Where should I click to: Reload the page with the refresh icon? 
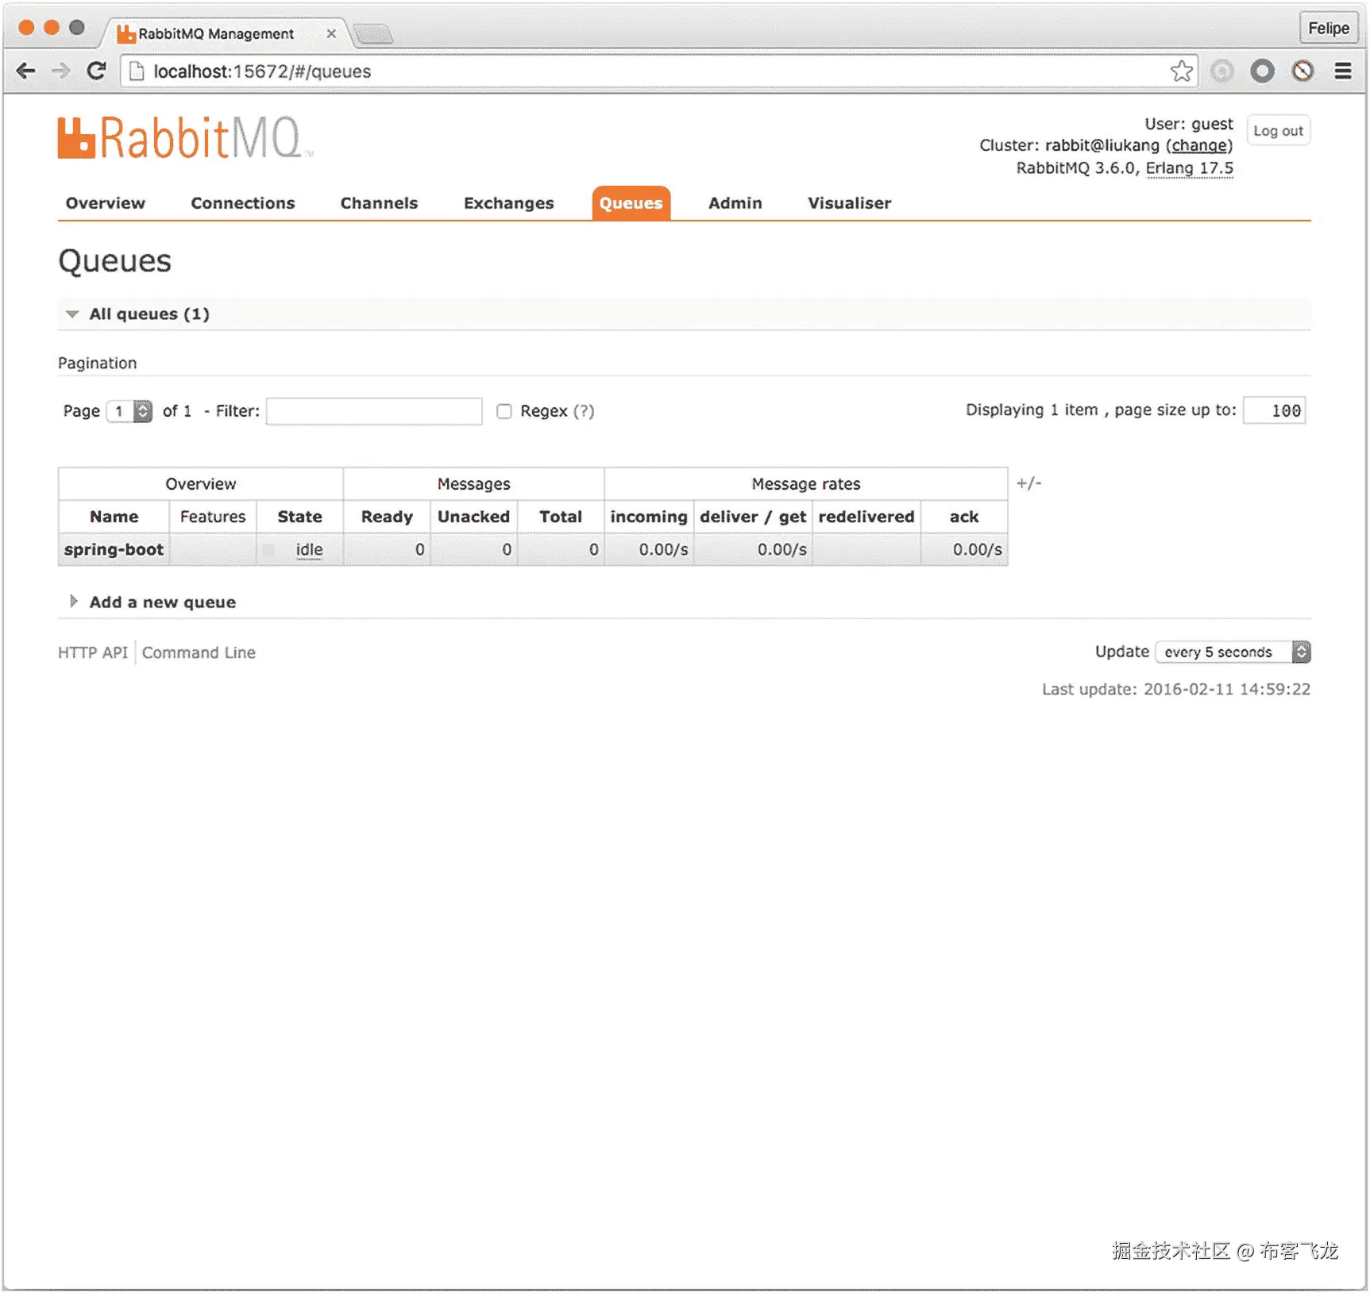point(97,71)
